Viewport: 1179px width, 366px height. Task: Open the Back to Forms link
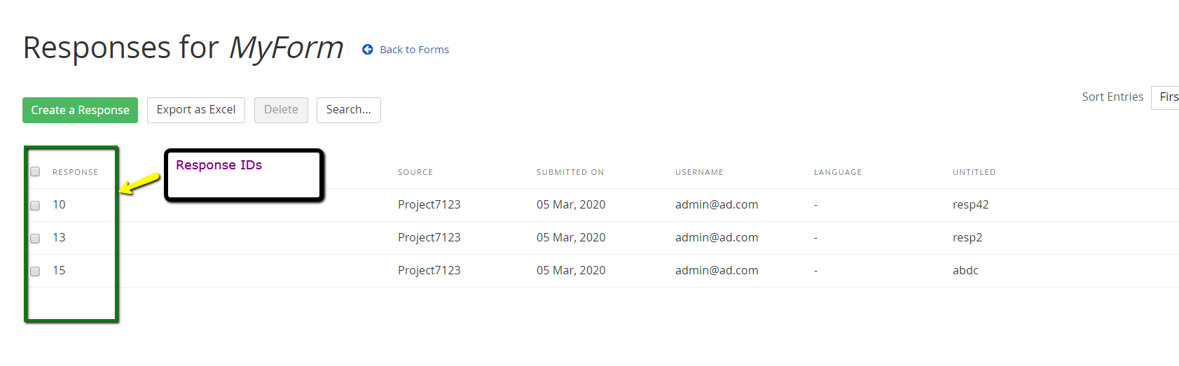(x=414, y=50)
